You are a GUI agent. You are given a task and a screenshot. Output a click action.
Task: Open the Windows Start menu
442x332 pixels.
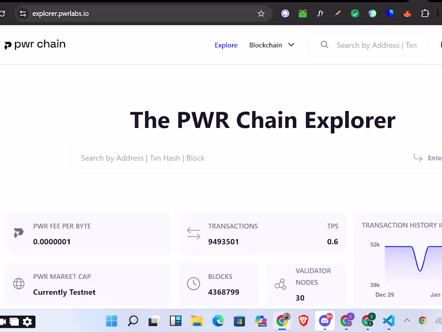click(112, 321)
